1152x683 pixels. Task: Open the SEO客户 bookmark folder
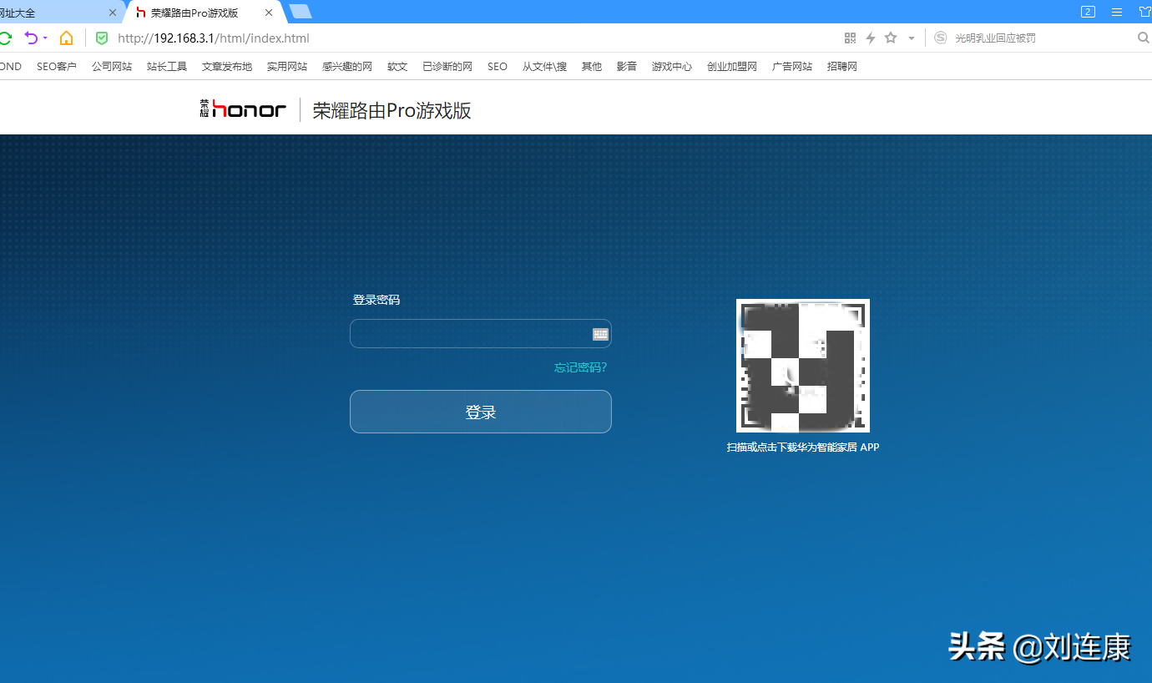coord(57,67)
